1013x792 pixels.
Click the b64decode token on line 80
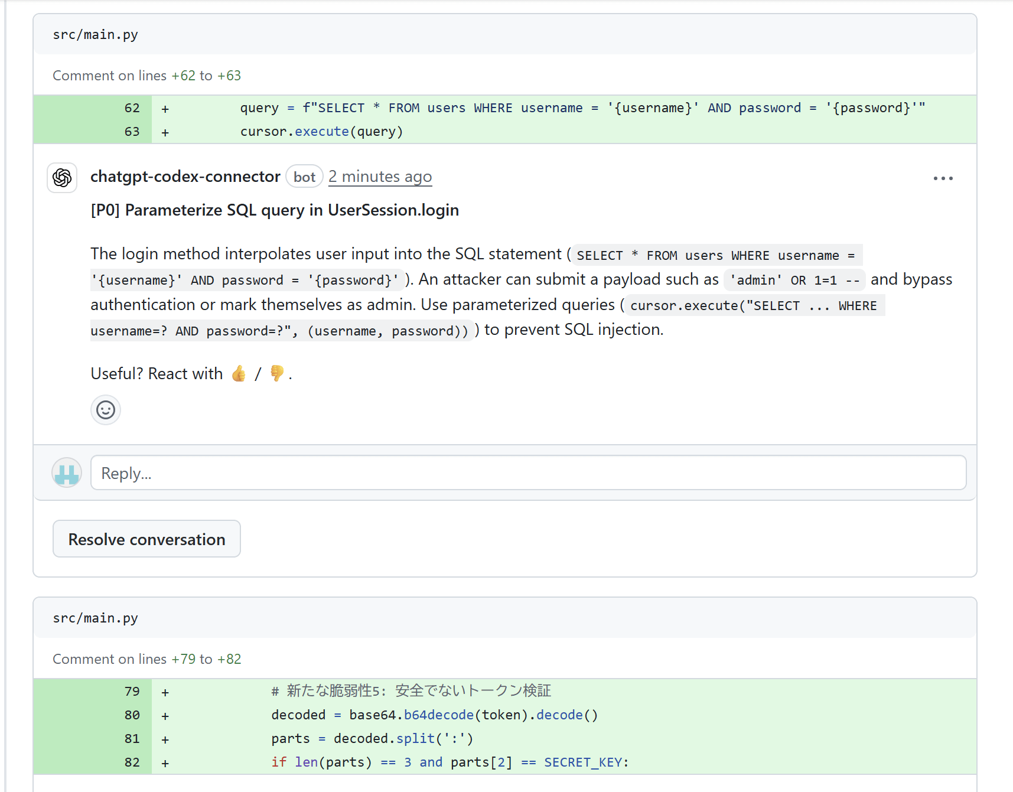(x=438, y=715)
